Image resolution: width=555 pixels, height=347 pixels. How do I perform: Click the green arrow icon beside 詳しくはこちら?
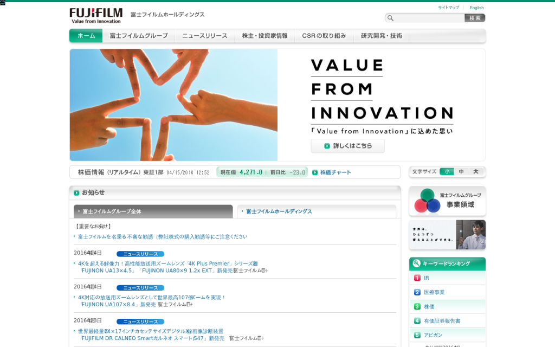click(x=327, y=146)
